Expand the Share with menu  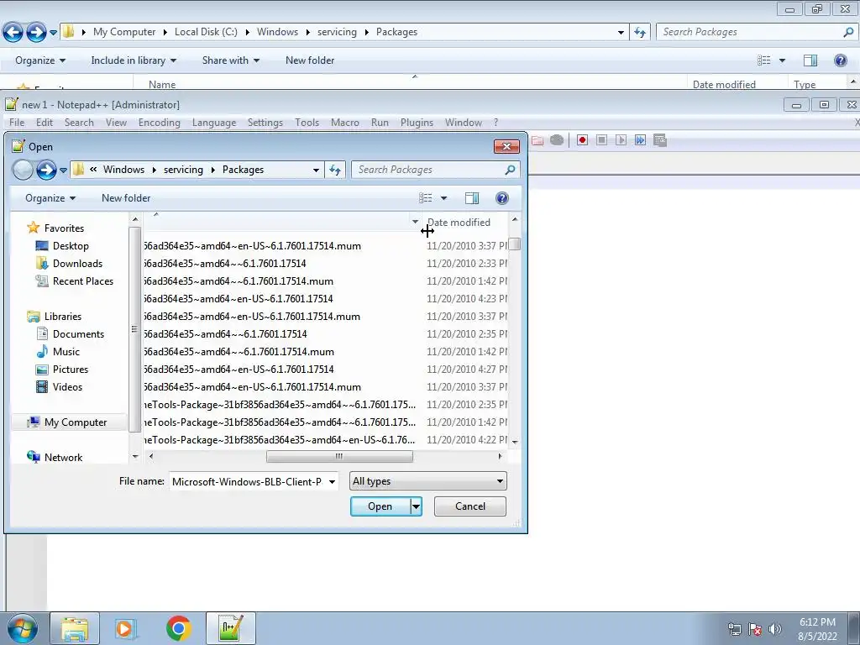230,60
